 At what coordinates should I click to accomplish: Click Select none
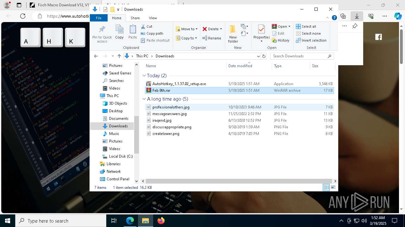pos(308,33)
